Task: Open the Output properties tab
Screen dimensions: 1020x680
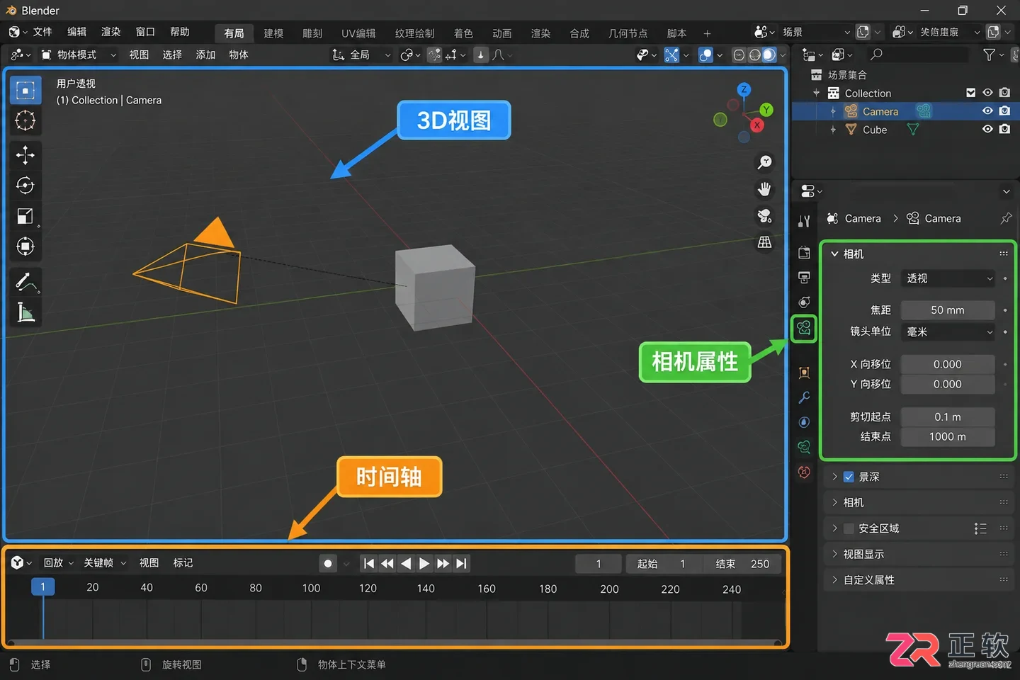Action: [804, 277]
